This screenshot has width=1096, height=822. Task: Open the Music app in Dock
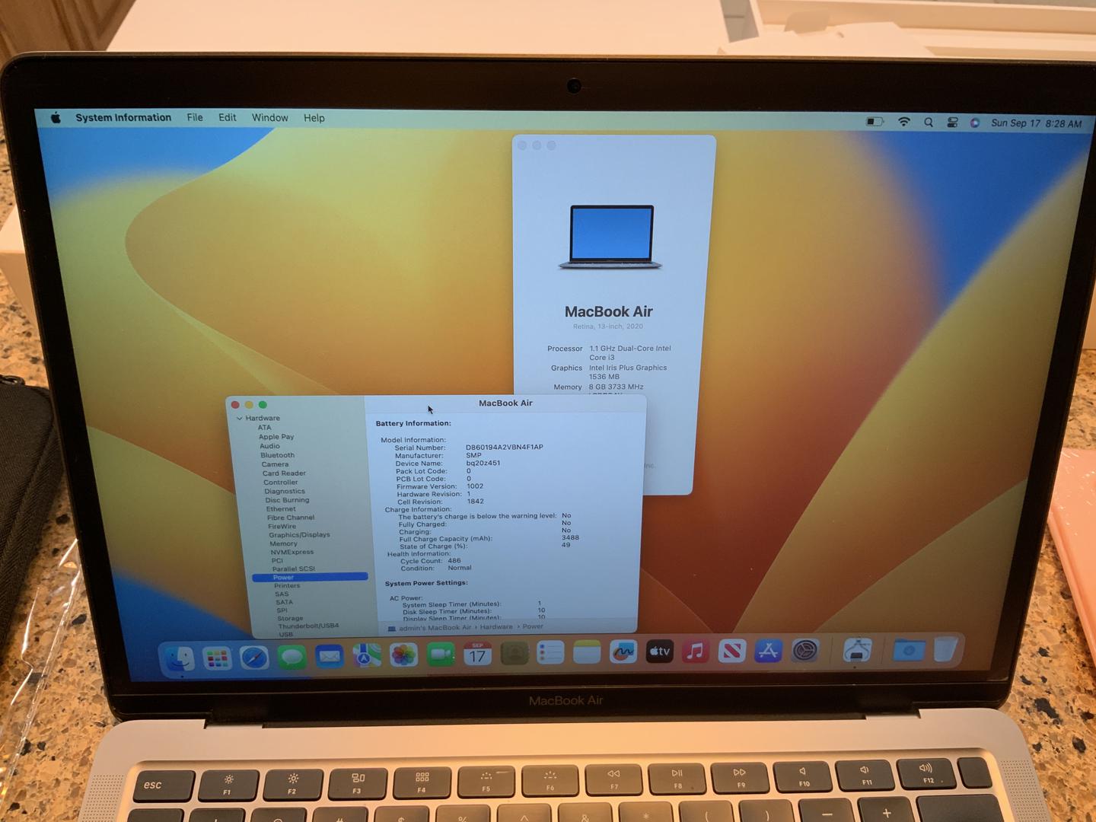coord(695,651)
